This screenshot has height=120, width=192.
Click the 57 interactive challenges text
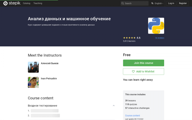tap(137, 108)
